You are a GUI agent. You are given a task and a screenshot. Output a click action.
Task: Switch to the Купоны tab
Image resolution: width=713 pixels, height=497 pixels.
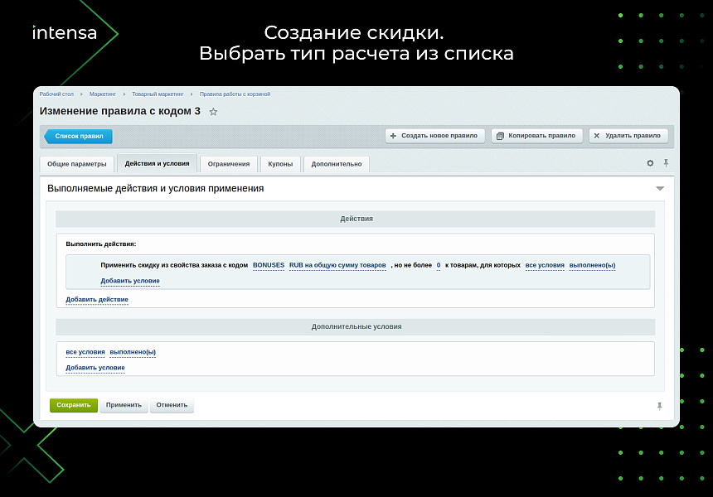[x=280, y=163]
